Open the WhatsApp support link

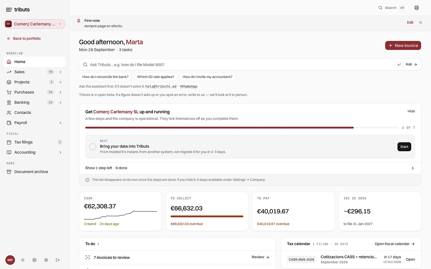point(189,86)
